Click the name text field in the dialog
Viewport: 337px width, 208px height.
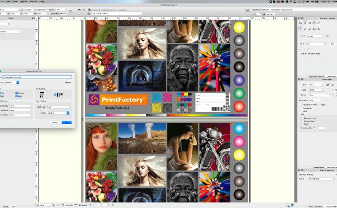tap(37, 77)
